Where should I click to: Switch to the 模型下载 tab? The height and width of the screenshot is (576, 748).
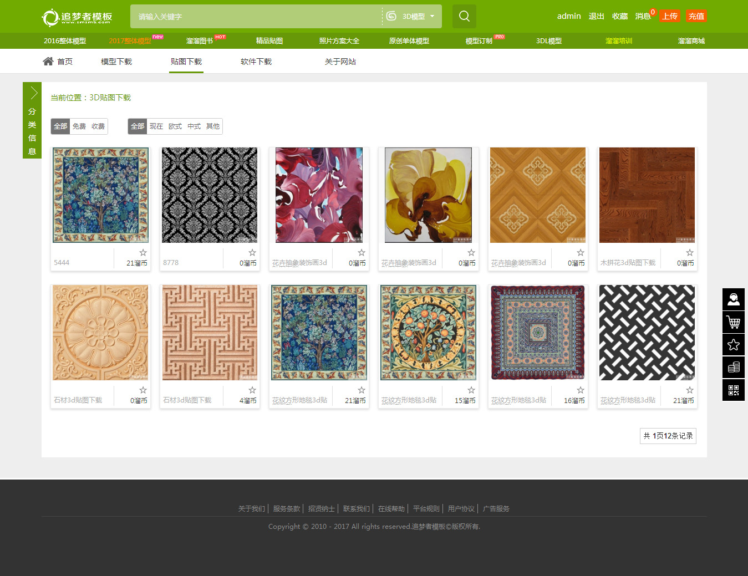coord(116,62)
